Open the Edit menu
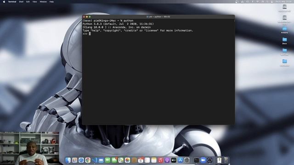This screenshot has height=165, width=294. click(x=28, y=2)
